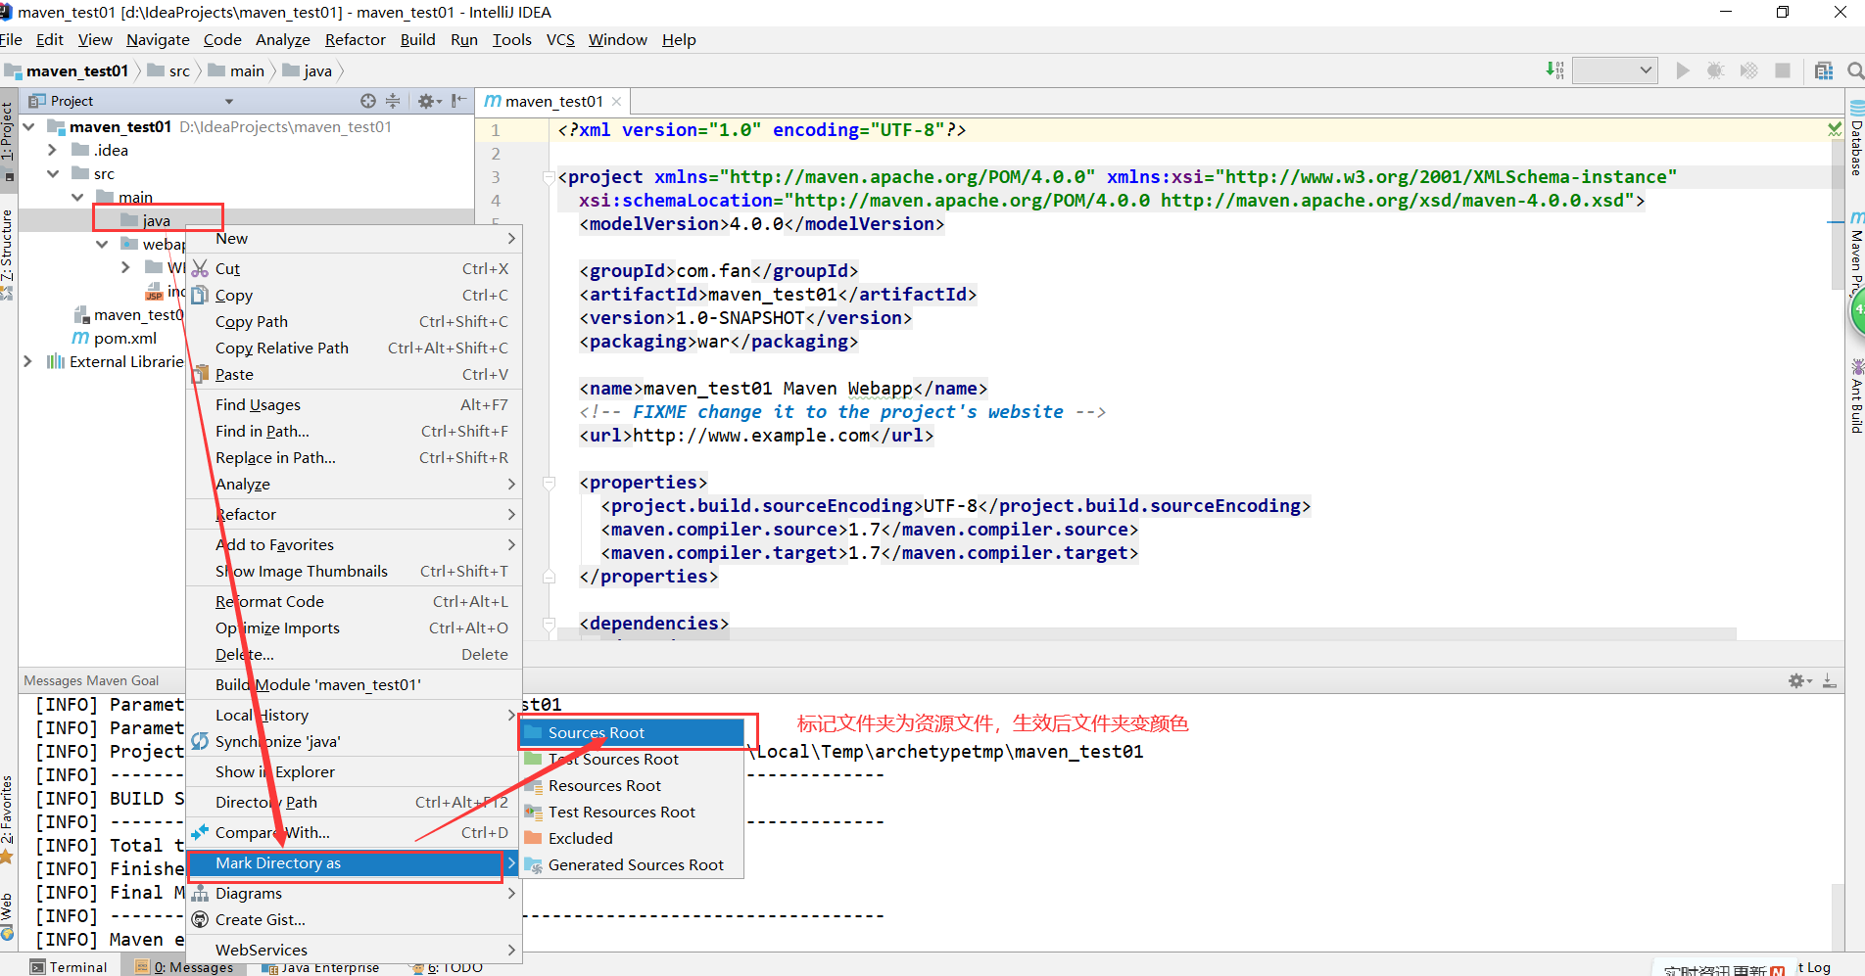The height and width of the screenshot is (976, 1865).
Task: Mark the directory as Excluded
Action: 631,838
